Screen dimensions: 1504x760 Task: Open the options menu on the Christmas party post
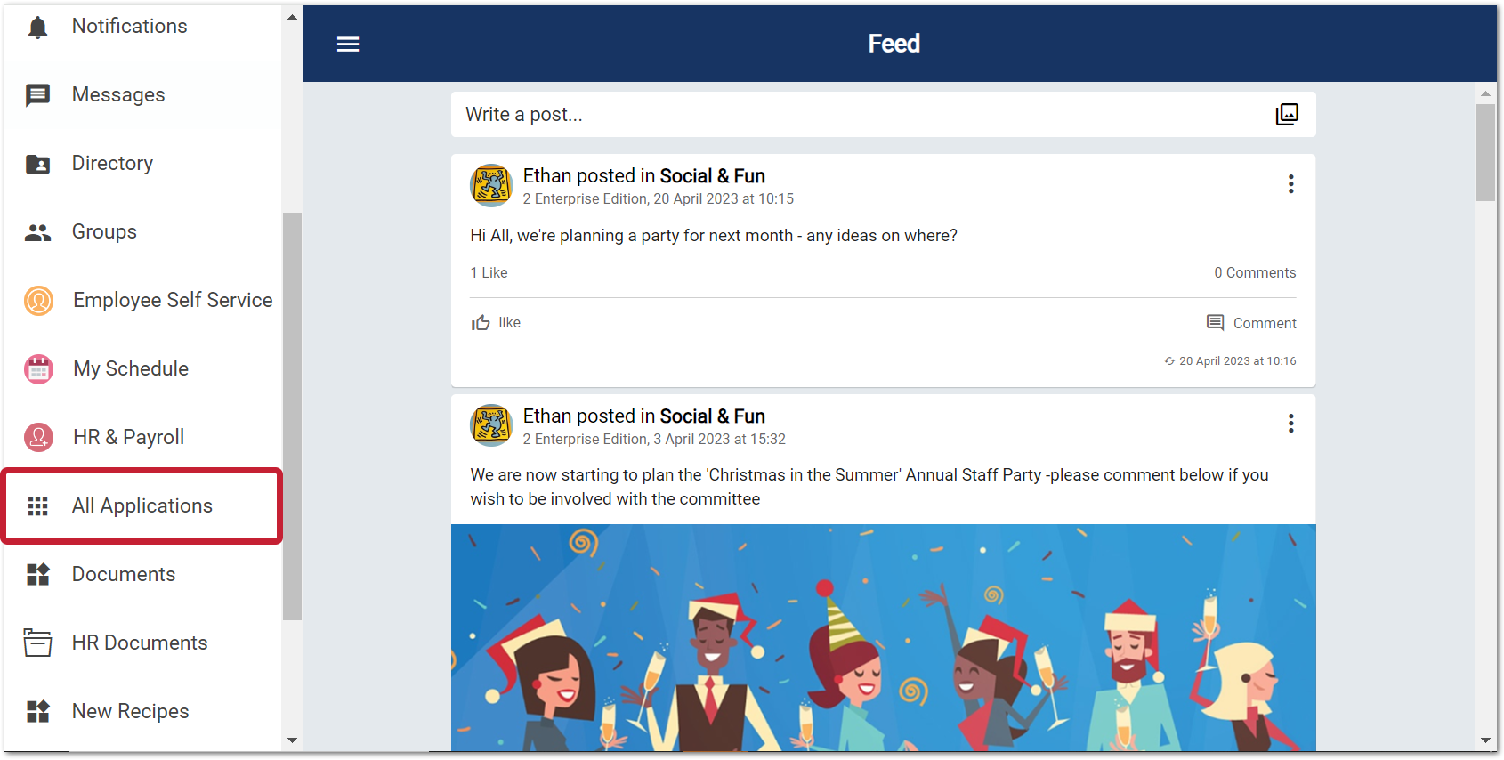coord(1290,424)
